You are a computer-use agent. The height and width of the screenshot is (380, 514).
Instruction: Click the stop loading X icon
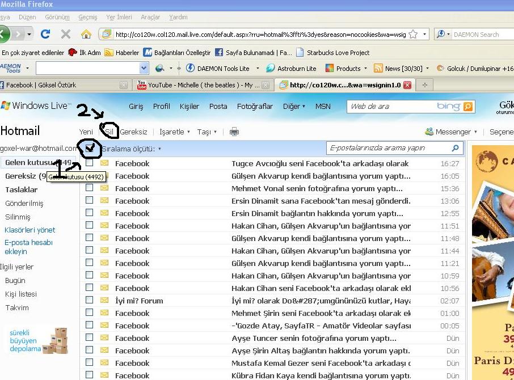pos(66,33)
